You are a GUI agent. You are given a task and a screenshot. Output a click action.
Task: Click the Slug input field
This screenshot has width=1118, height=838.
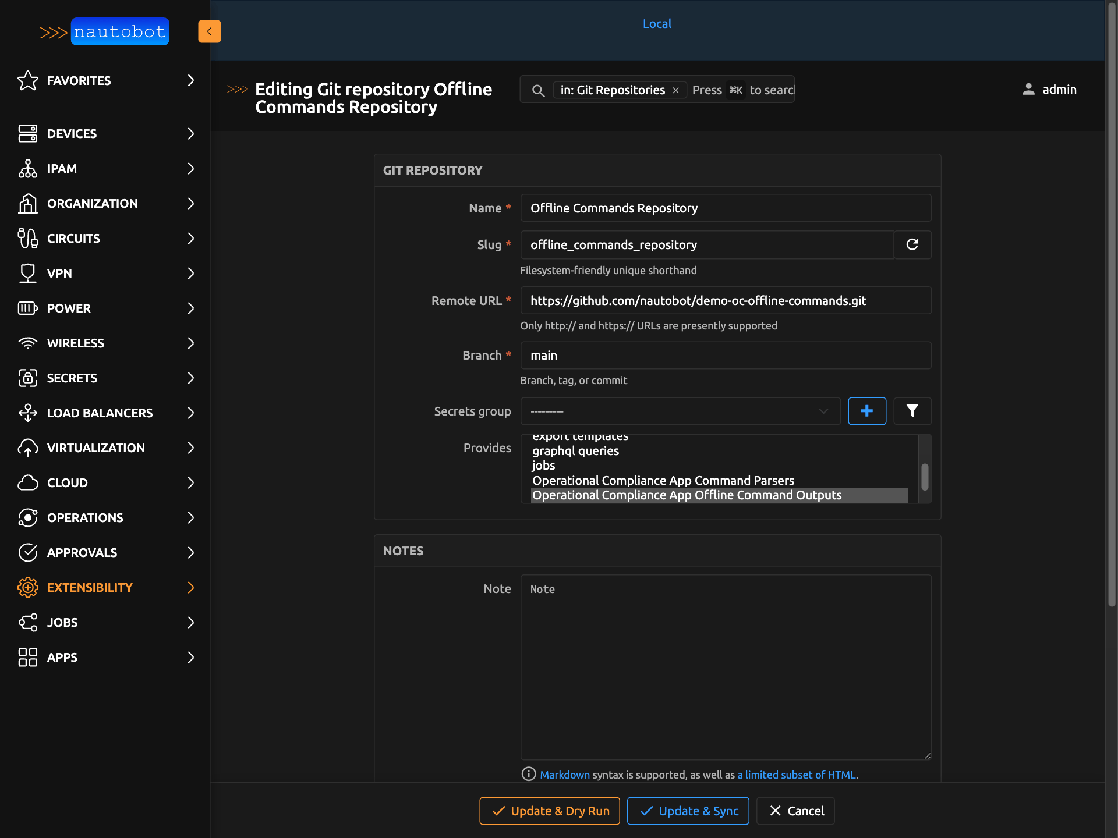click(707, 244)
